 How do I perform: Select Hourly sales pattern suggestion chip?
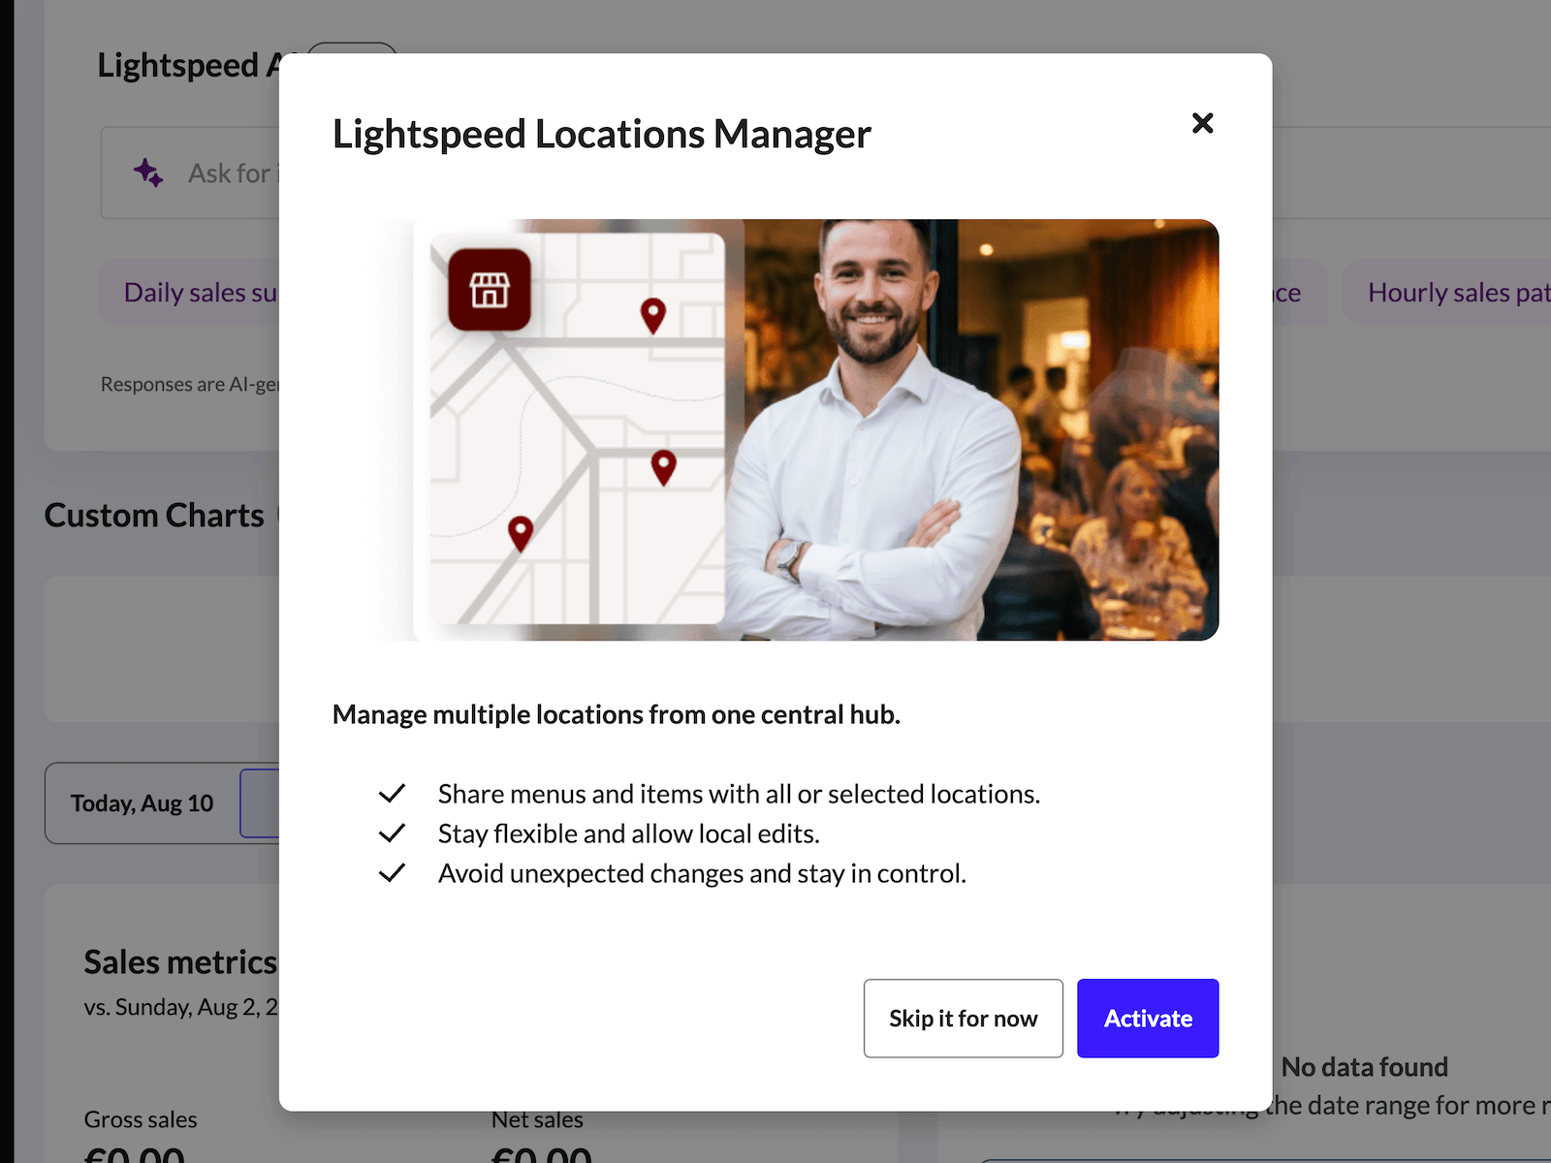[x=1446, y=292]
